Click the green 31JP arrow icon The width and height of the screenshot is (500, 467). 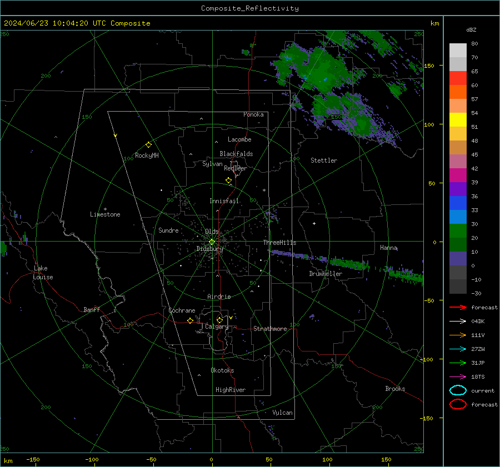[x=458, y=363]
